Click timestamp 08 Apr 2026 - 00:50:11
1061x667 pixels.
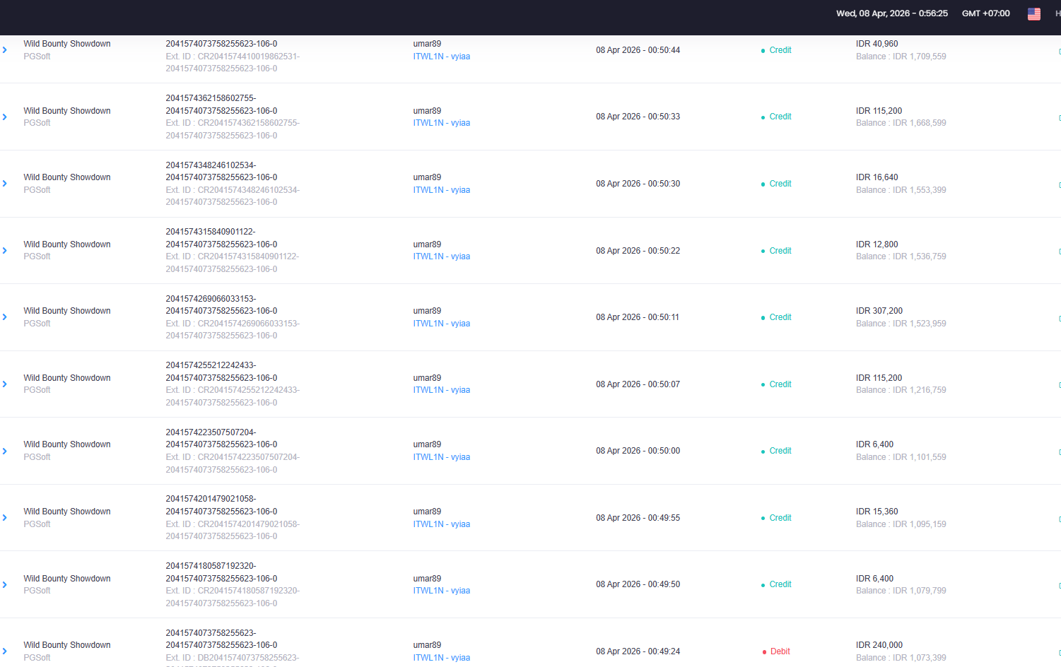point(638,317)
